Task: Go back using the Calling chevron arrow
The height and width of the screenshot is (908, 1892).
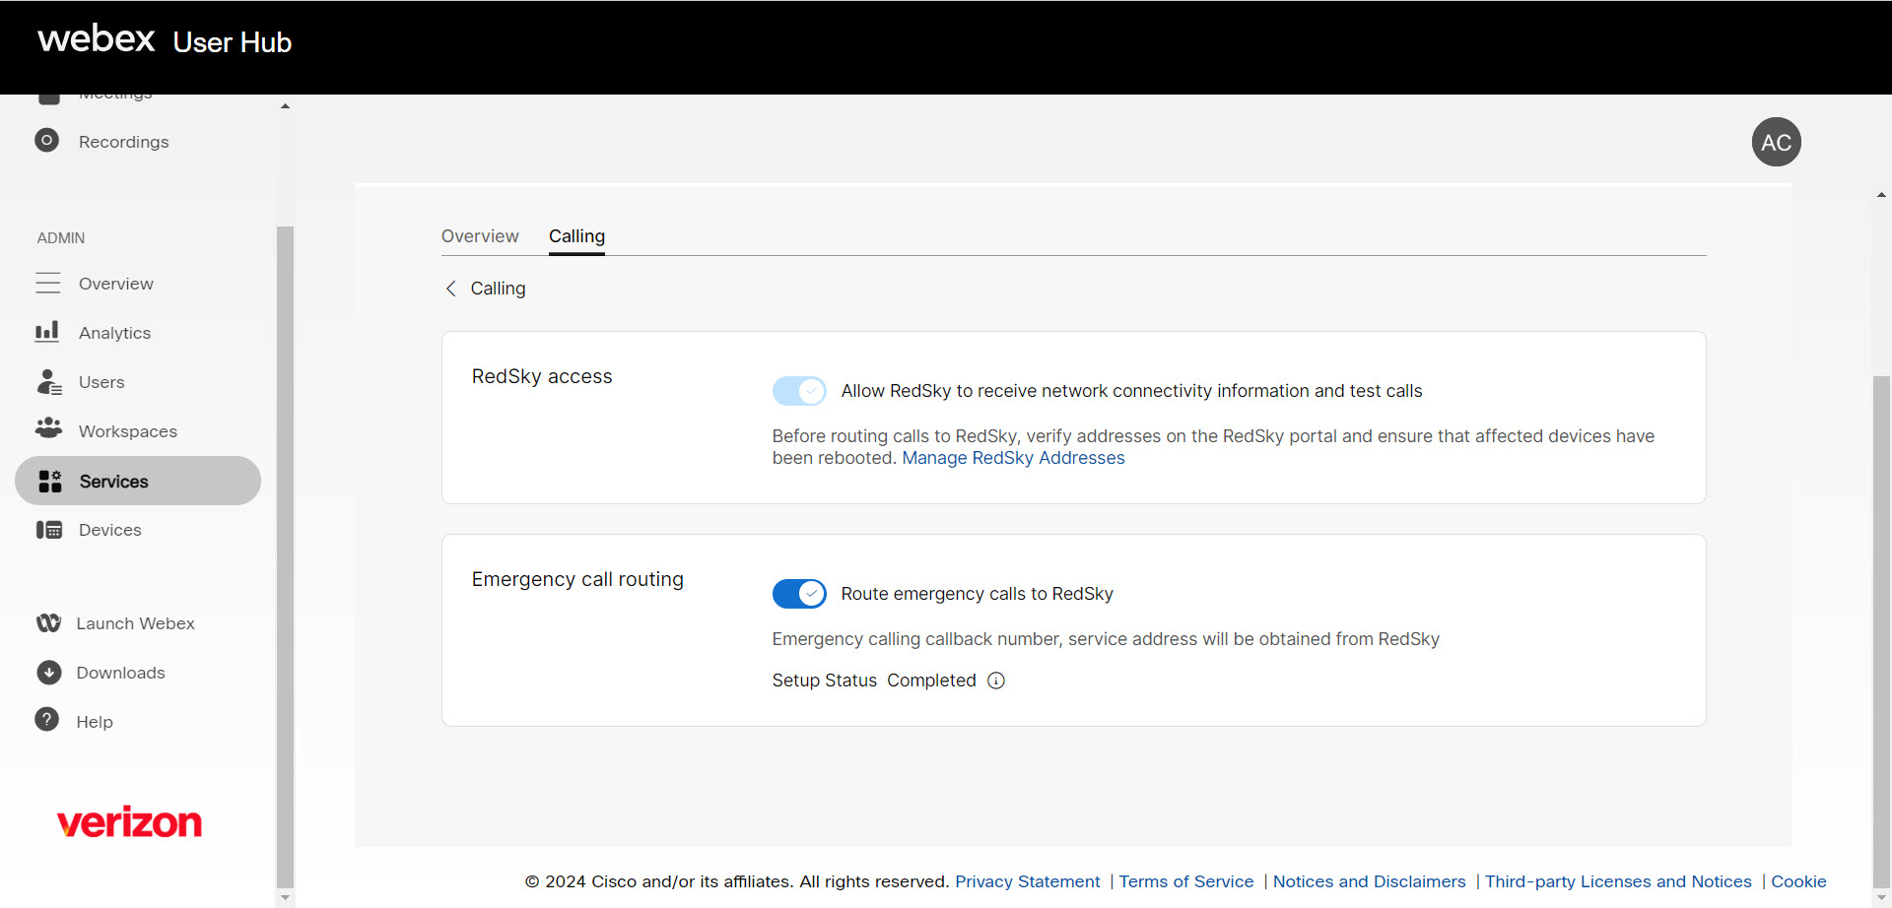Action: pyautogui.click(x=450, y=289)
